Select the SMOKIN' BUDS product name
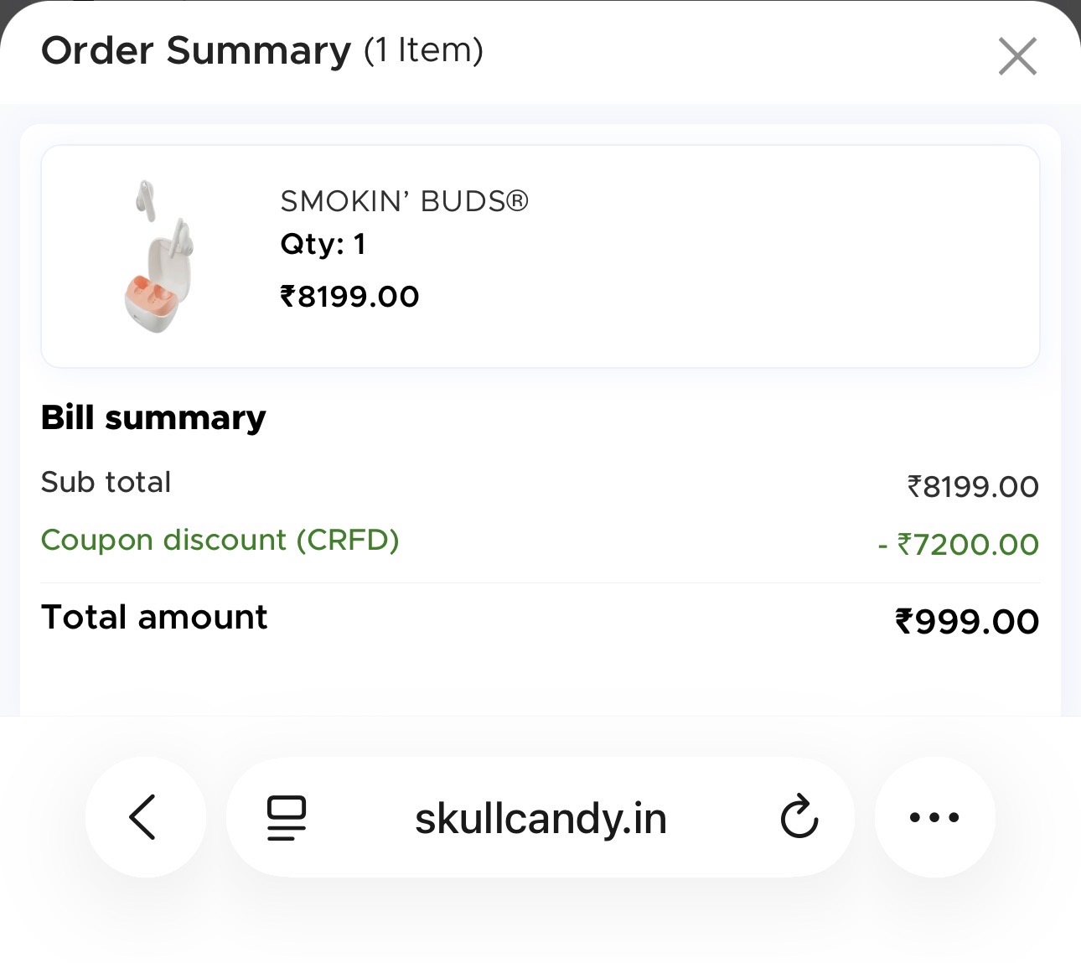1081x963 pixels. 404,201
